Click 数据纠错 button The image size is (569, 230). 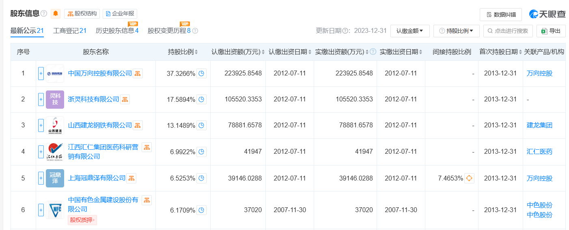(501, 14)
